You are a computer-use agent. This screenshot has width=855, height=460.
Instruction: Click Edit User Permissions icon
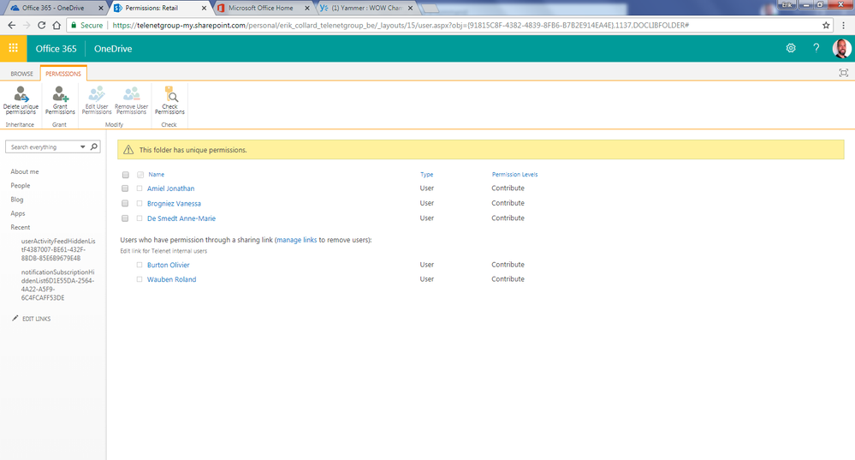[97, 93]
